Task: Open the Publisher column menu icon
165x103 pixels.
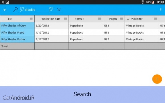Action: pyautogui.click(x=156, y=18)
